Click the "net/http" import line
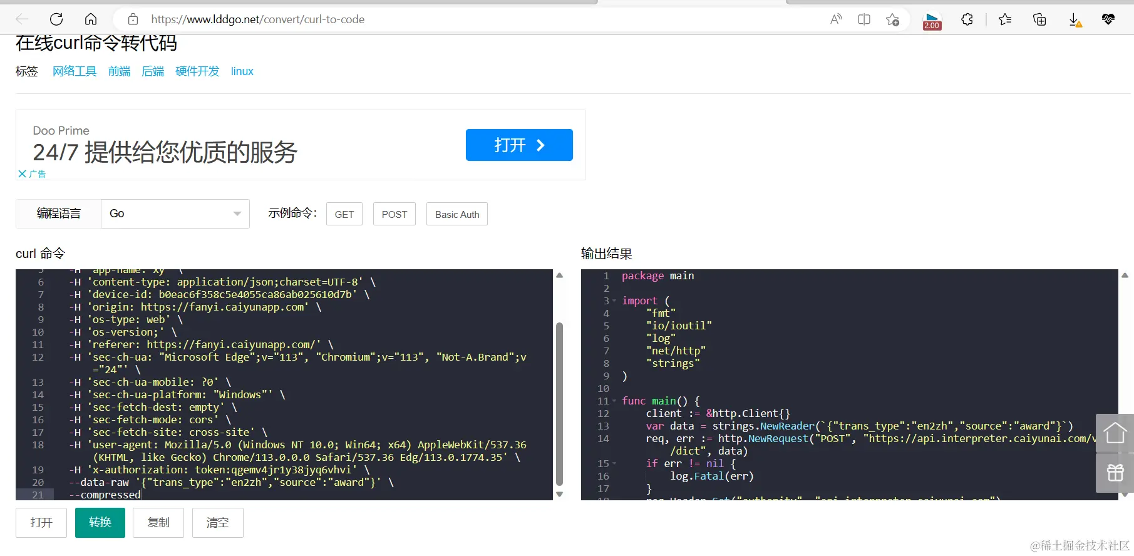 click(676, 351)
